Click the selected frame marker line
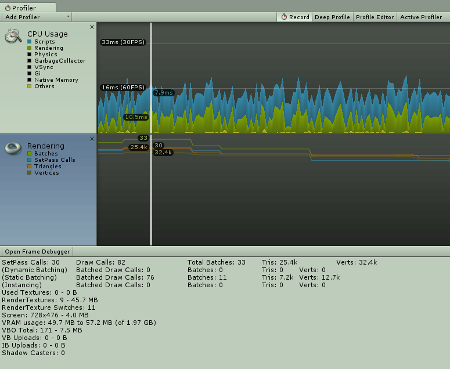 pos(151,133)
